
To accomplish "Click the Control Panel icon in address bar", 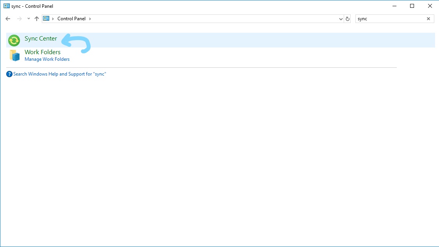I will (46, 19).
